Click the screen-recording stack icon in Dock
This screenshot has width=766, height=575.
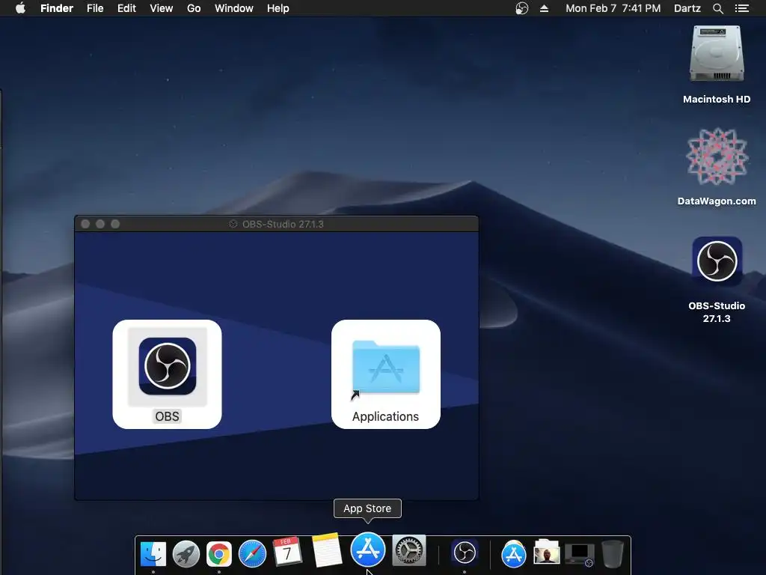tap(580, 555)
